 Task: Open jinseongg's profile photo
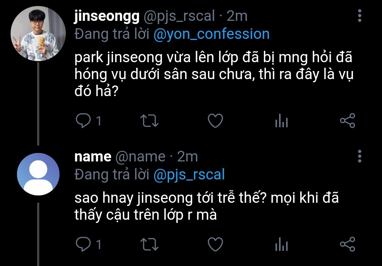[38, 34]
